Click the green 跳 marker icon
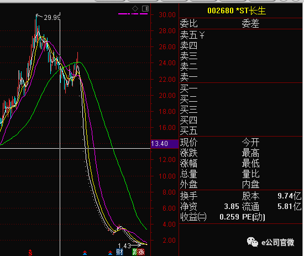The width and height of the screenshot is (304, 256). (135, 252)
